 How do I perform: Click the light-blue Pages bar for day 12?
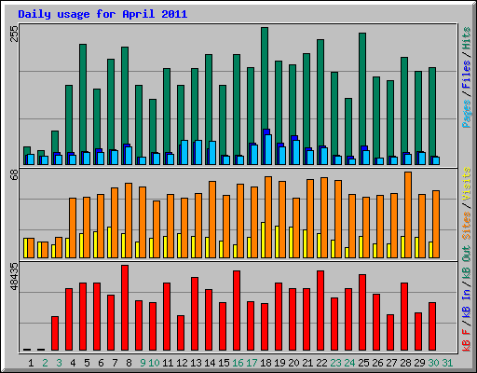tap(184, 152)
